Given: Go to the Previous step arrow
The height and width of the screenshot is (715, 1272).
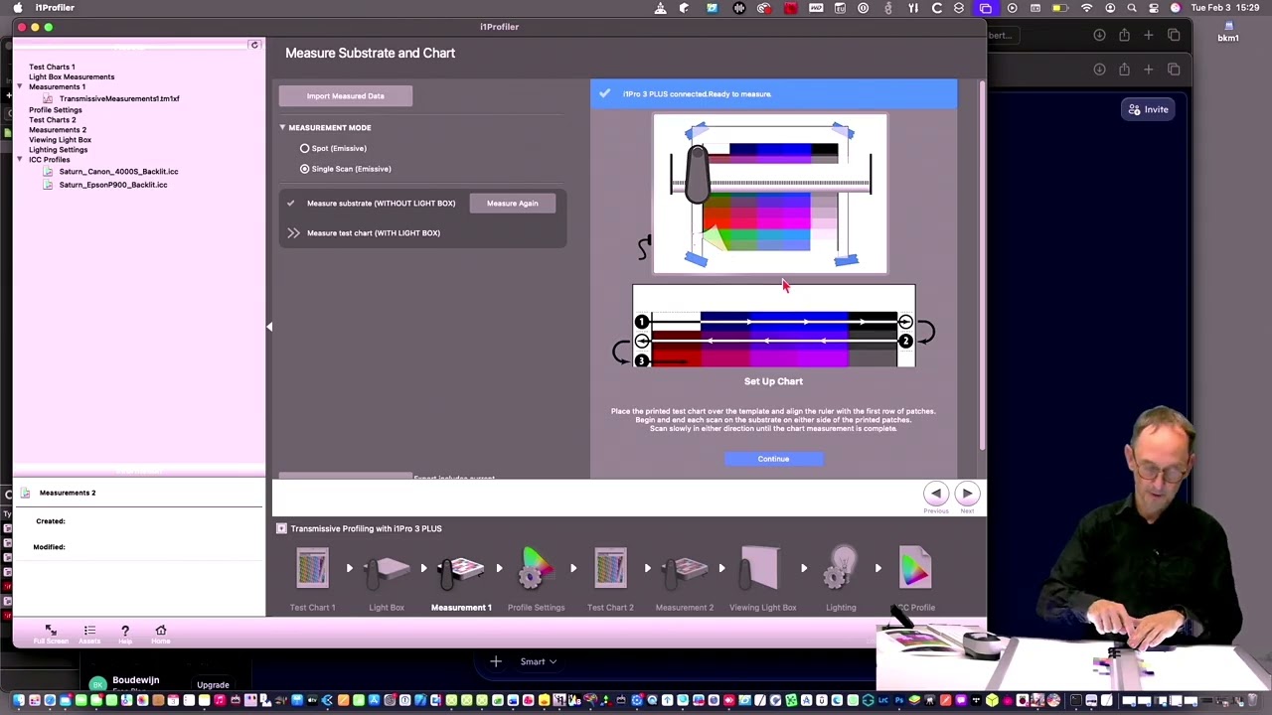Looking at the screenshot, I should [x=936, y=494].
